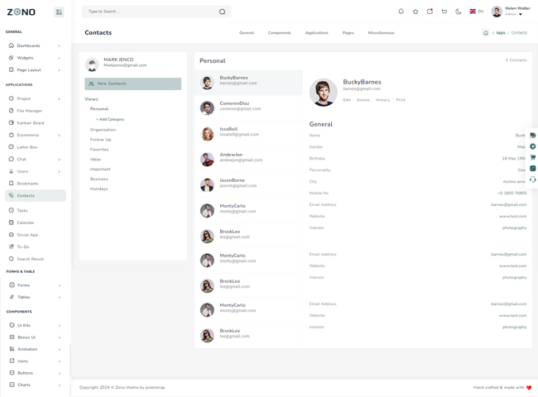
Task: Click the New Contacts button
Action: click(x=132, y=84)
